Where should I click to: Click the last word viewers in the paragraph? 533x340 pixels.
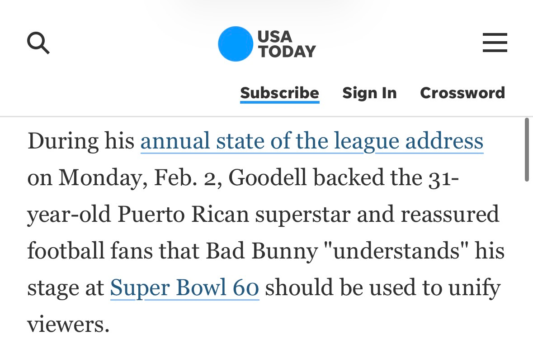68,324
